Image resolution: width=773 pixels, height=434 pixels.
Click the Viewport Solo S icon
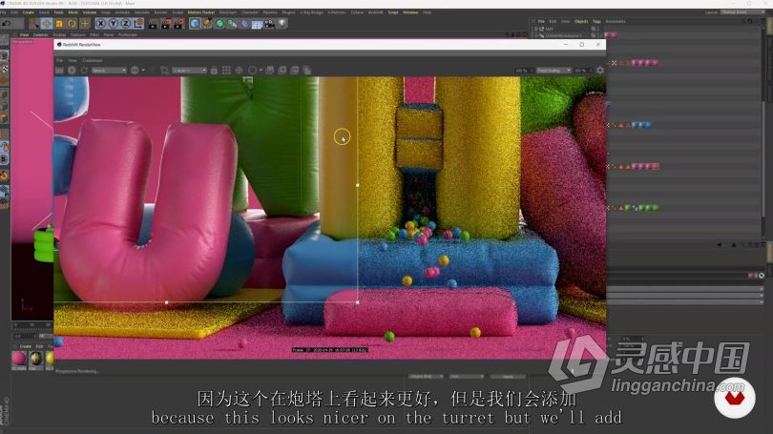point(5,159)
